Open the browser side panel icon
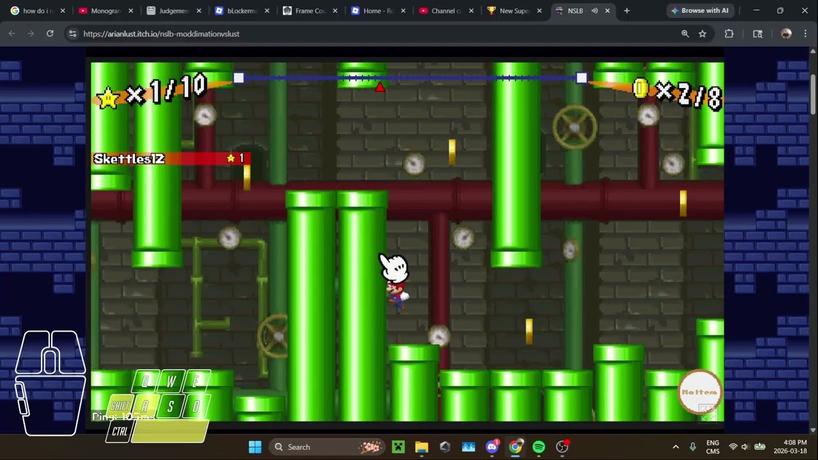The width and height of the screenshot is (818, 460). tap(758, 34)
